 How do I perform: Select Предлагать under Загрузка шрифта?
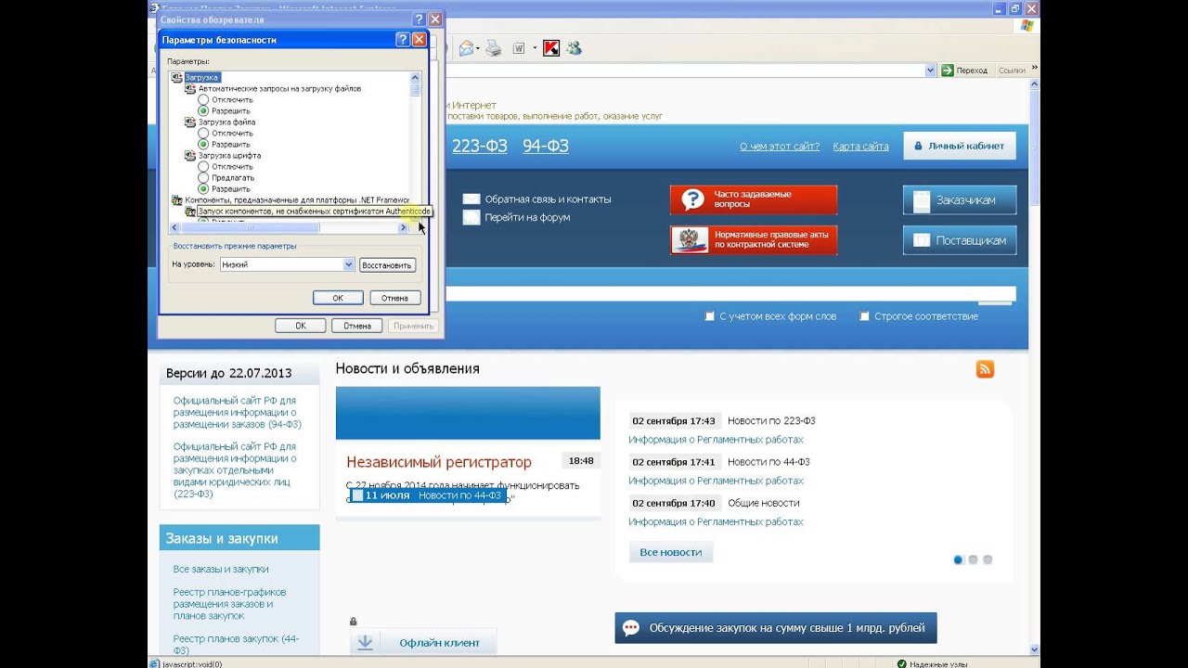tap(203, 178)
